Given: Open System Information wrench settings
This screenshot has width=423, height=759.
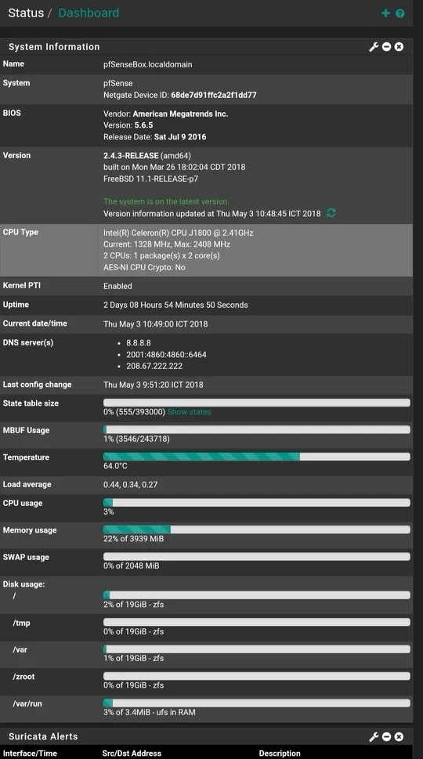Looking at the screenshot, I should (x=374, y=47).
